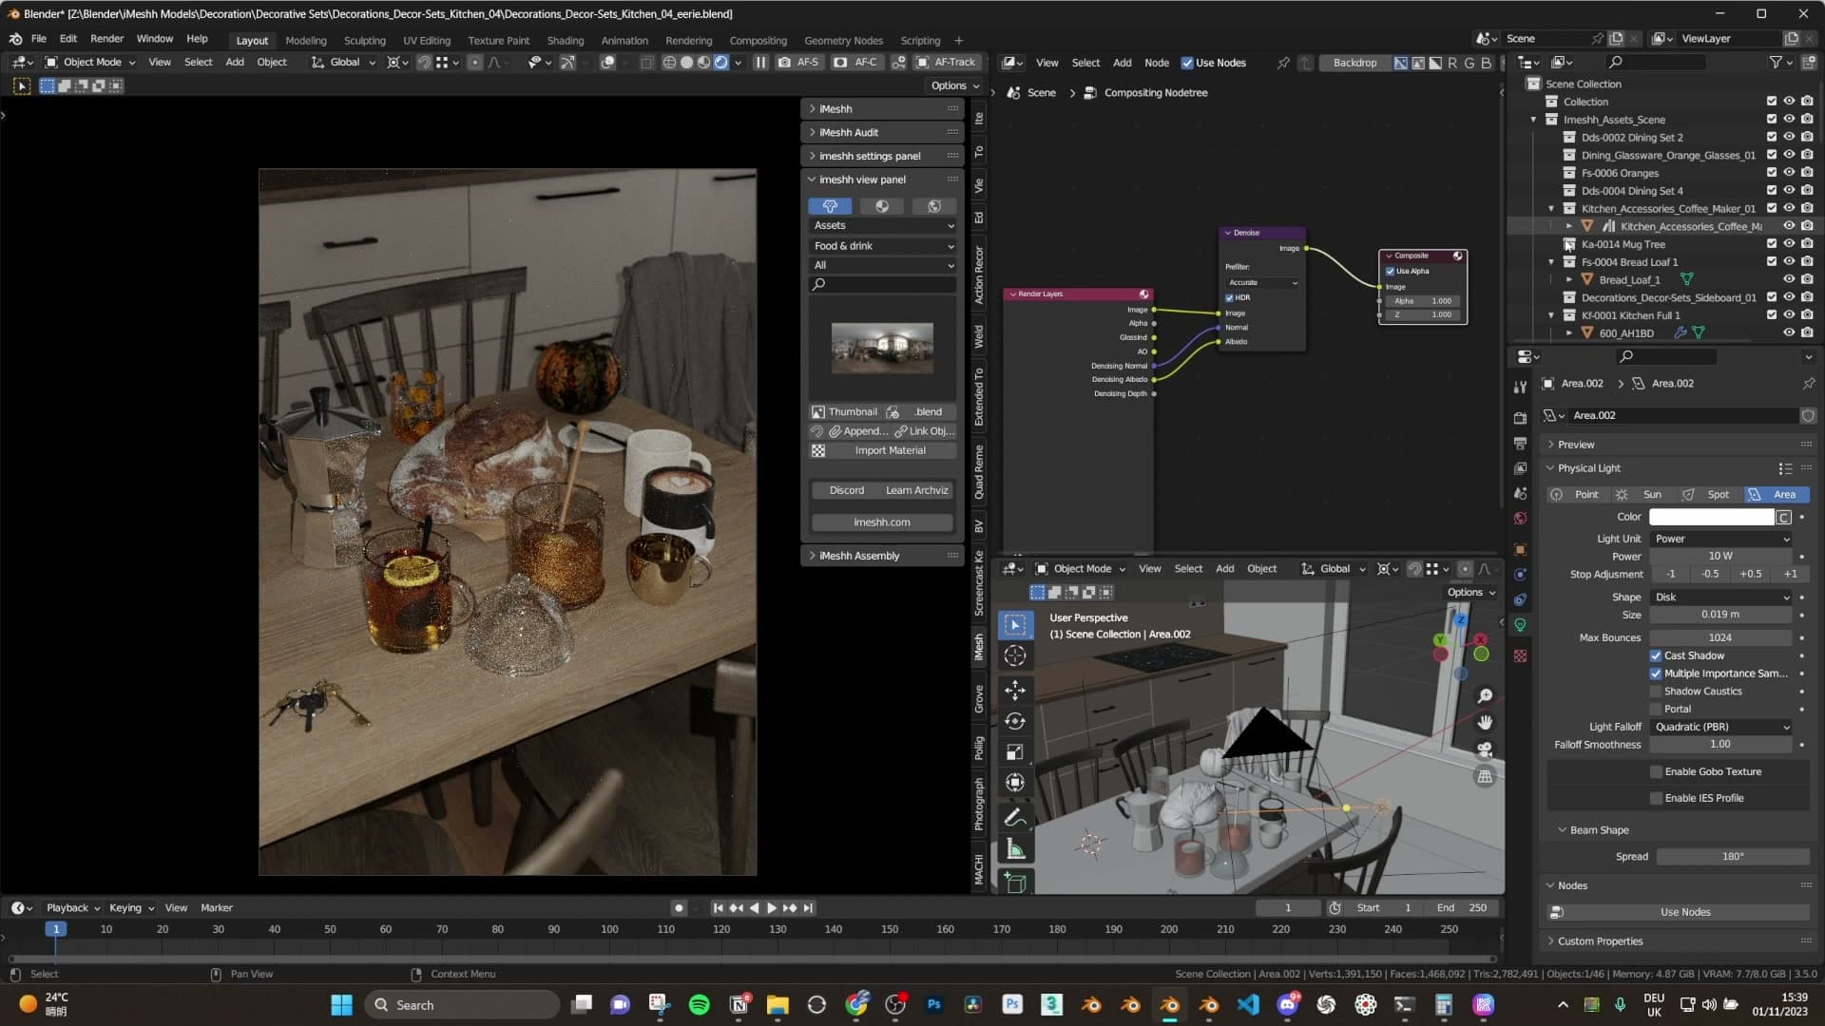Open the Tool properties tab
The height and width of the screenshot is (1026, 1825).
coord(1520,387)
